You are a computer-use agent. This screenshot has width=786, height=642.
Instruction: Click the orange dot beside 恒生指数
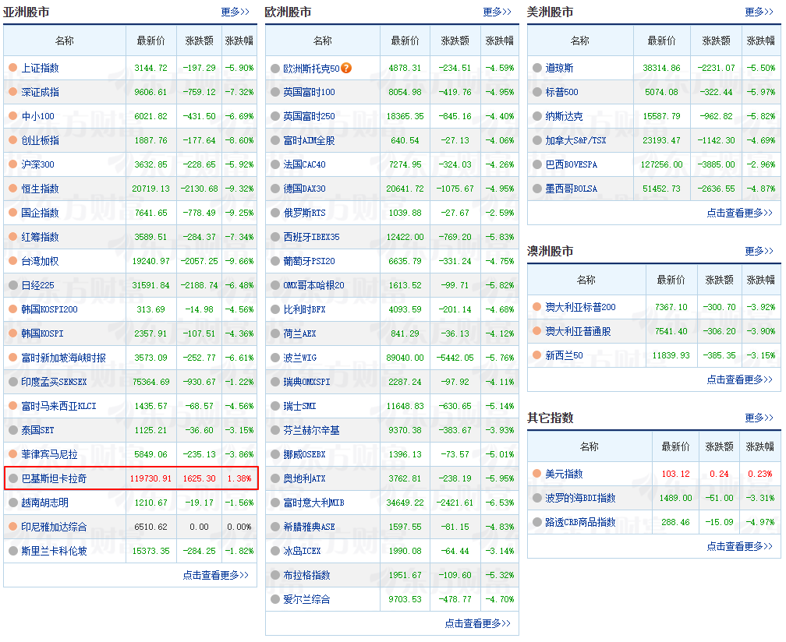[x=13, y=189]
